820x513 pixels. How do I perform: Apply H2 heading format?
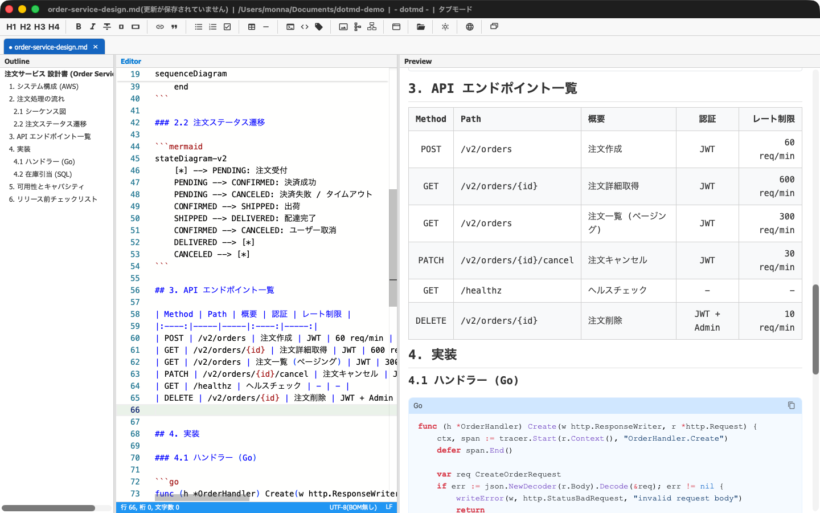[x=26, y=27]
